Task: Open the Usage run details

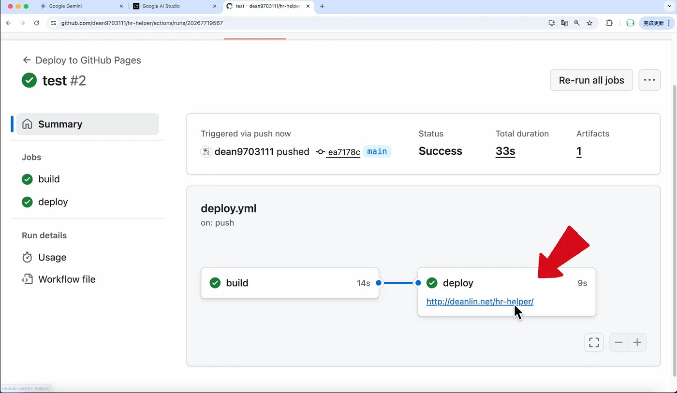Action: click(44, 257)
